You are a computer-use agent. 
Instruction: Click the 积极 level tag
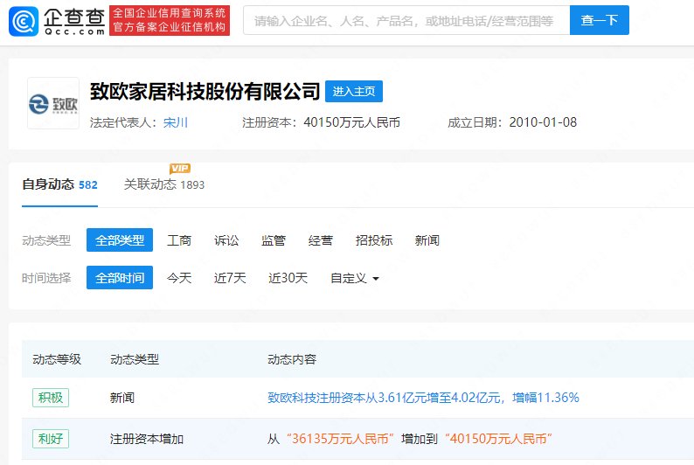(x=51, y=398)
